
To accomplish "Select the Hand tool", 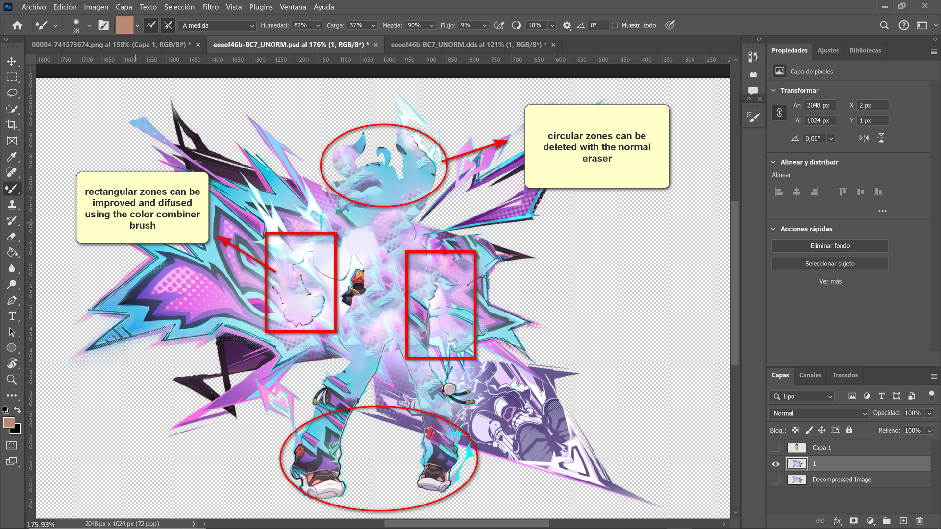I will click(12, 363).
